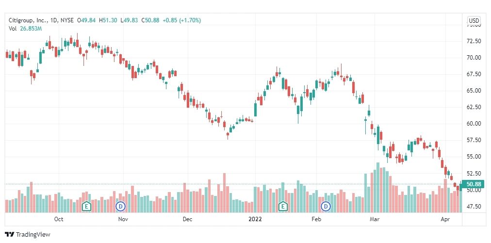Click the Feb label on time axis
491x243 pixels.
point(316,219)
